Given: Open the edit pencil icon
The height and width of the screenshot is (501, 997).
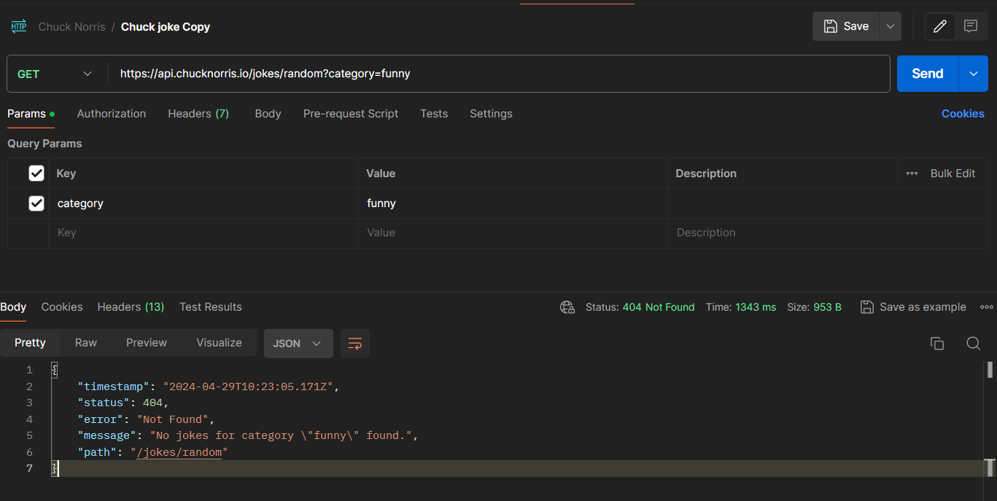Looking at the screenshot, I should [x=940, y=26].
